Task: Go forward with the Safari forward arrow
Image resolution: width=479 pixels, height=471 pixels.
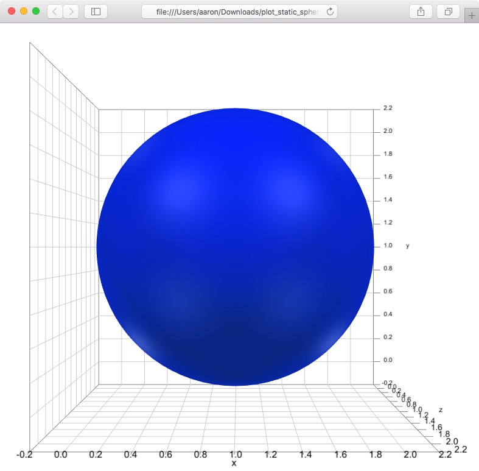Action: [x=71, y=12]
